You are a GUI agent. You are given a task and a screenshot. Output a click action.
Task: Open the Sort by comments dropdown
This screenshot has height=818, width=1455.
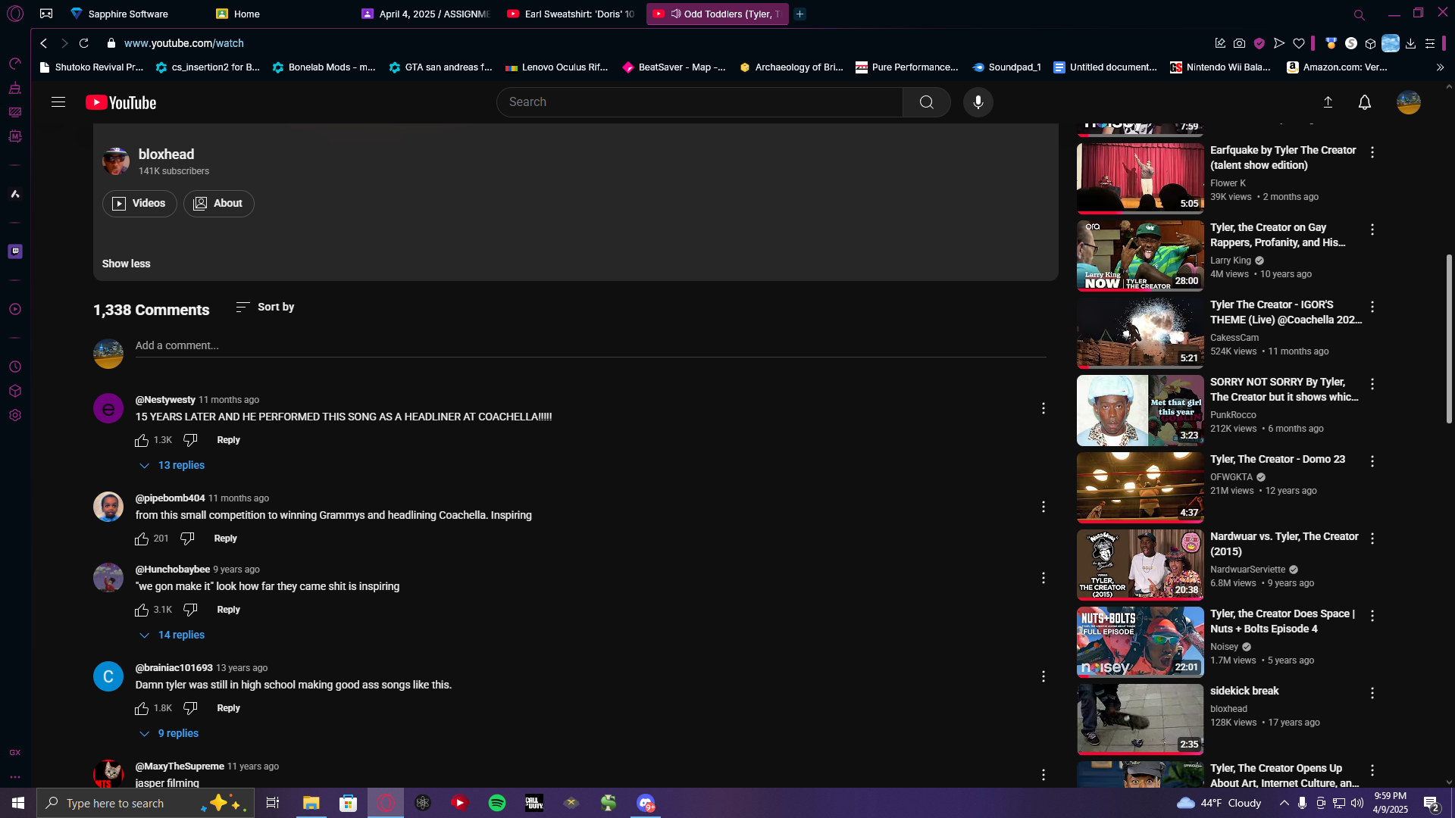[x=265, y=307]
